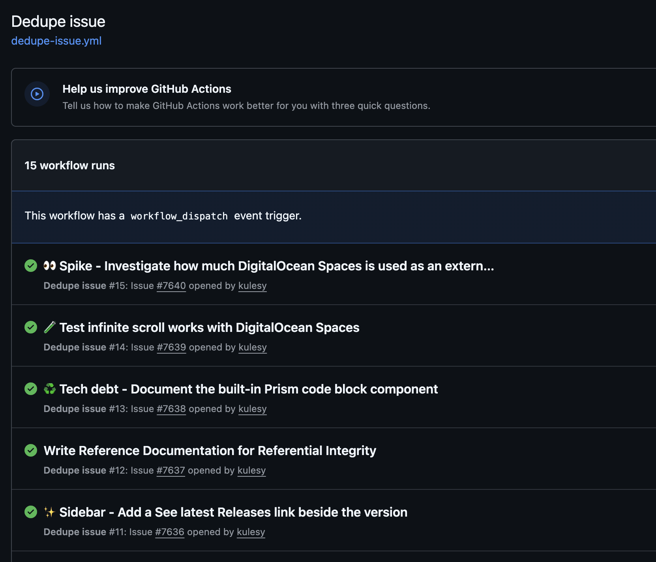Click the success check icon for the Spike run
The width and height of the screenshot is (656, 562).
point(31,266)
